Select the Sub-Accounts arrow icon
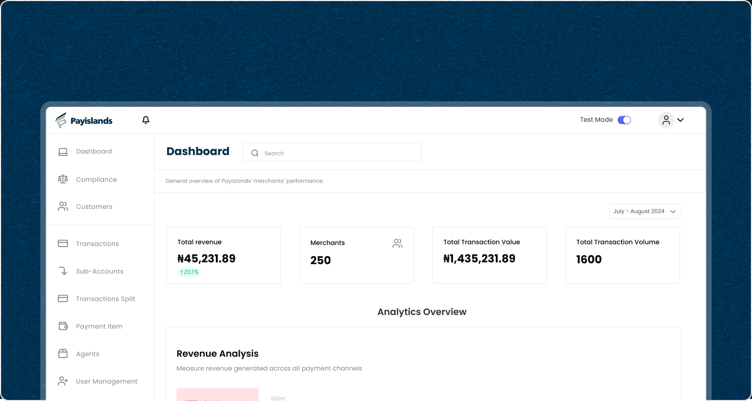The height and width of the screenshot is (401, 752). pos(63,271)
